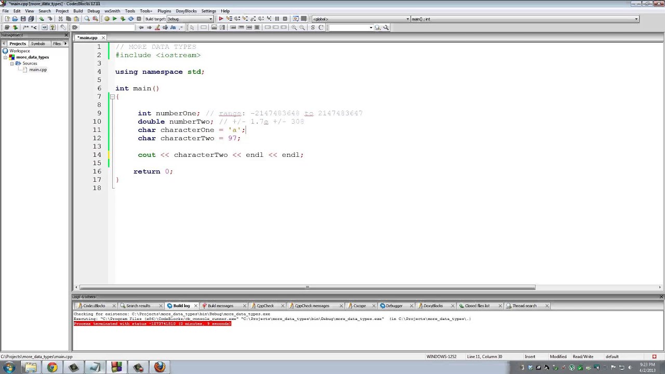Open the Thread search tab

tap(524, 306)
